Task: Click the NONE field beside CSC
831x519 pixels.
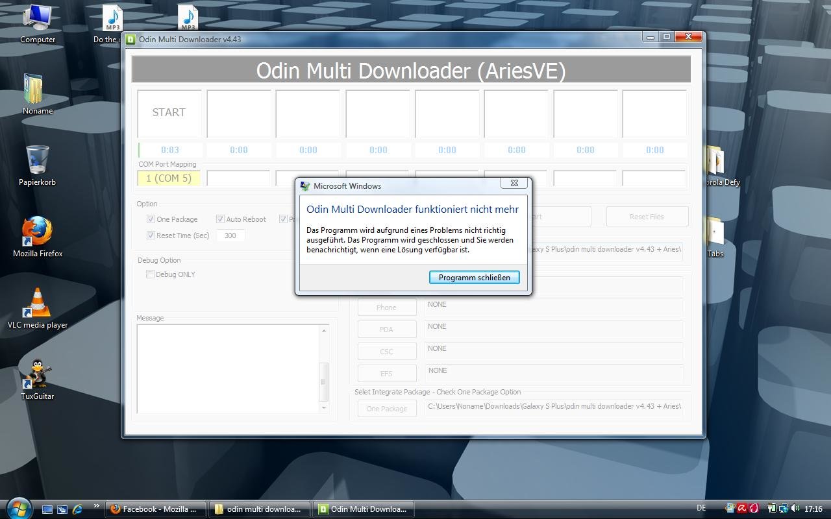Action: pos(554,352)
